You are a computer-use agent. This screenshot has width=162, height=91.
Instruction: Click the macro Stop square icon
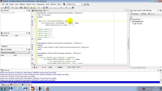37,67
